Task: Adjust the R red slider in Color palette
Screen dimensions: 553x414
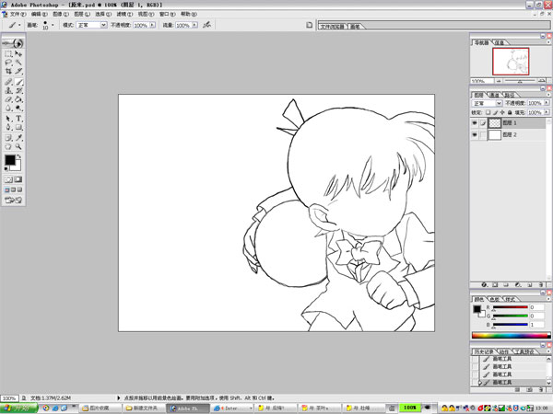Action: [511, 307]
